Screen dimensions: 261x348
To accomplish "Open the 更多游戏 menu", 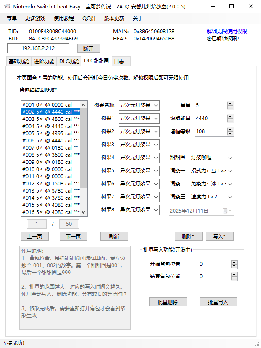I will 35,18.
